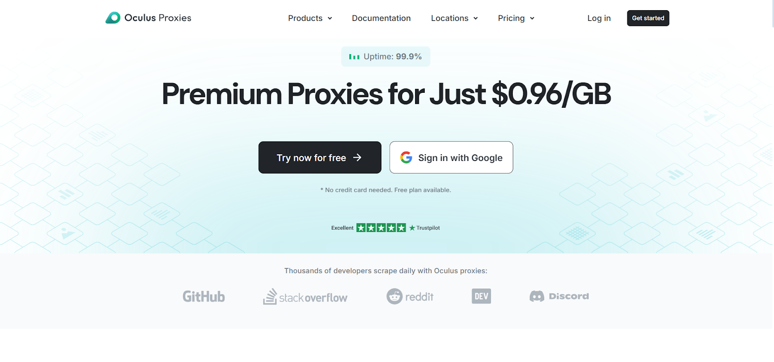Click the DEV community logo
The height and width of the screenshot is (362, 774).
(481, 296)
